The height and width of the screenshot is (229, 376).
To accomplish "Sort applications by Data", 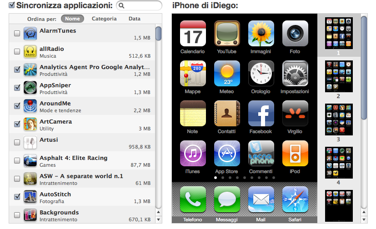I will [x=134, y=19].
